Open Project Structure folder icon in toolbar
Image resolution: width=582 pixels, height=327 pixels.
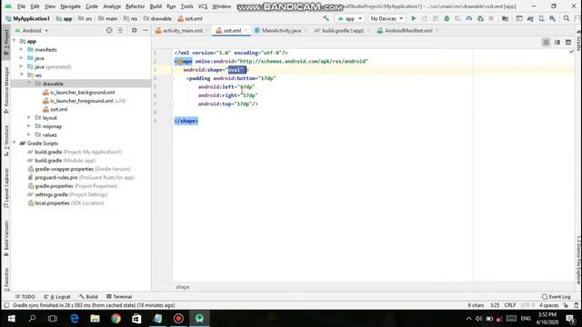(x=506, y=18)
